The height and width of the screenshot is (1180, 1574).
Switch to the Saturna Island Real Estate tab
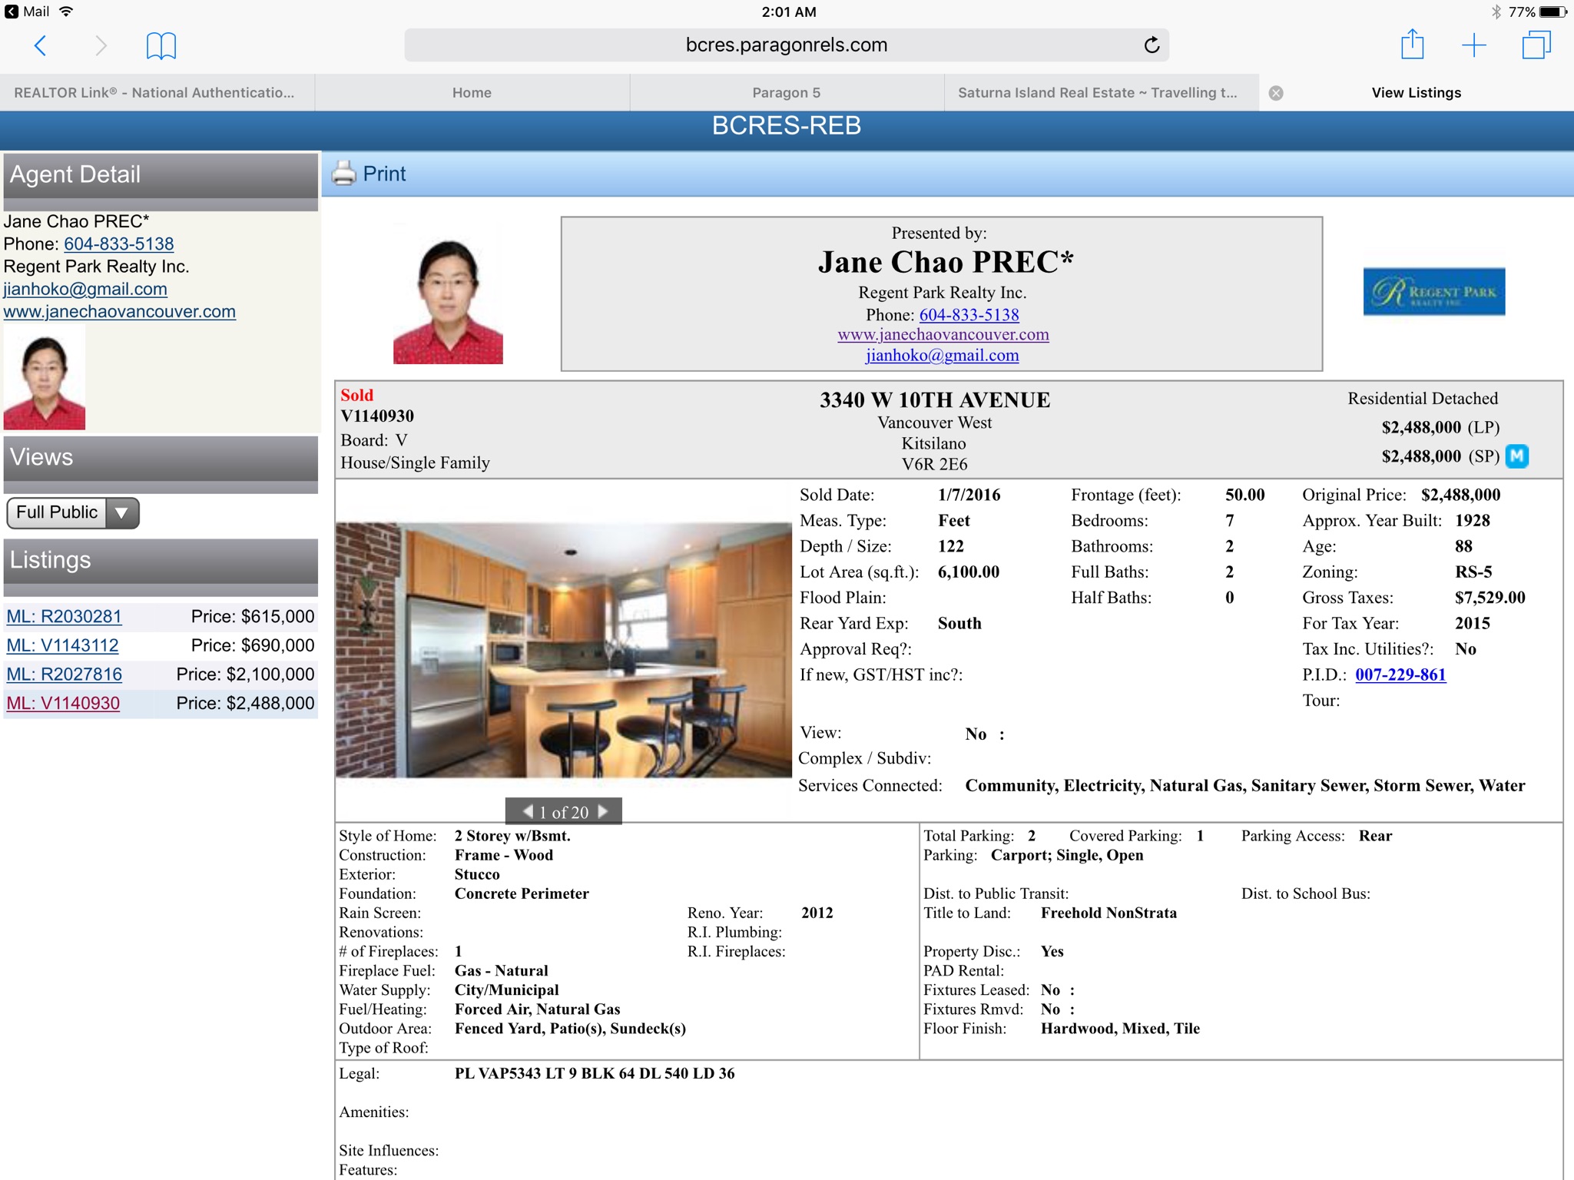(1097, 93)
